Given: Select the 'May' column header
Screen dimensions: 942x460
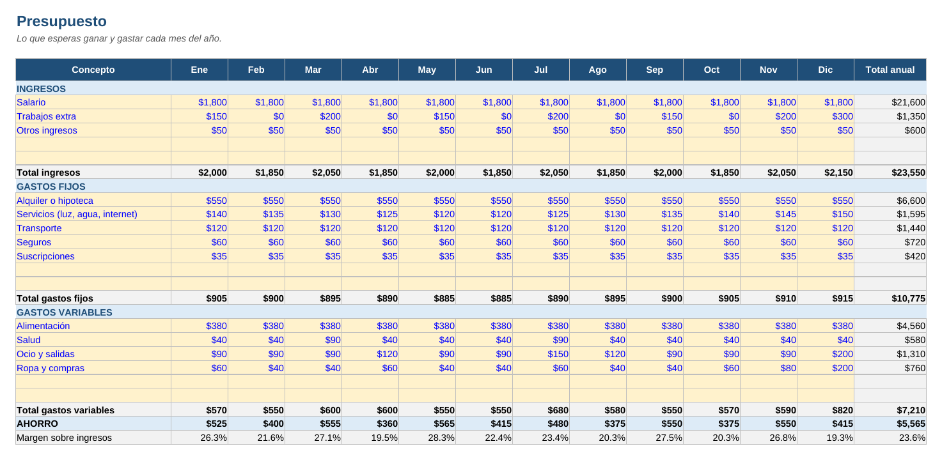Looking at the screenshot, I should click(427, 70).
